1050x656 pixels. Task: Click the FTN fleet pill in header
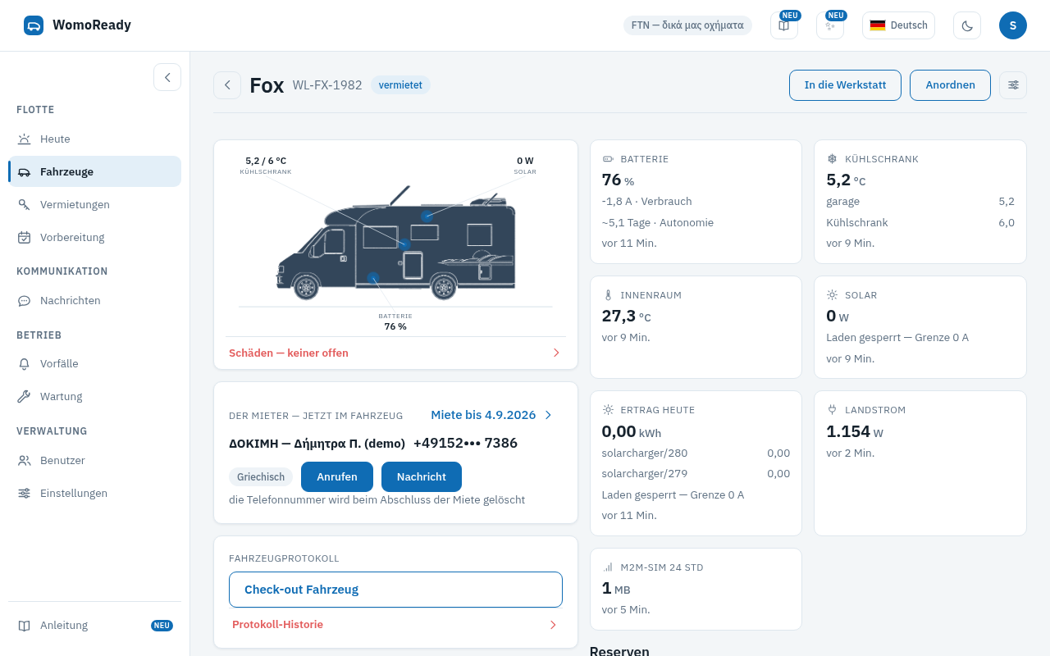687,25
